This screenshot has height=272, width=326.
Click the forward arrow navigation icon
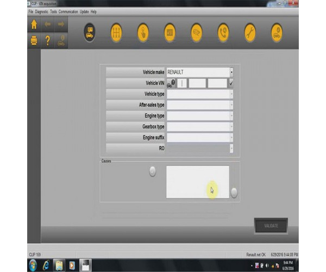[61, 24]
